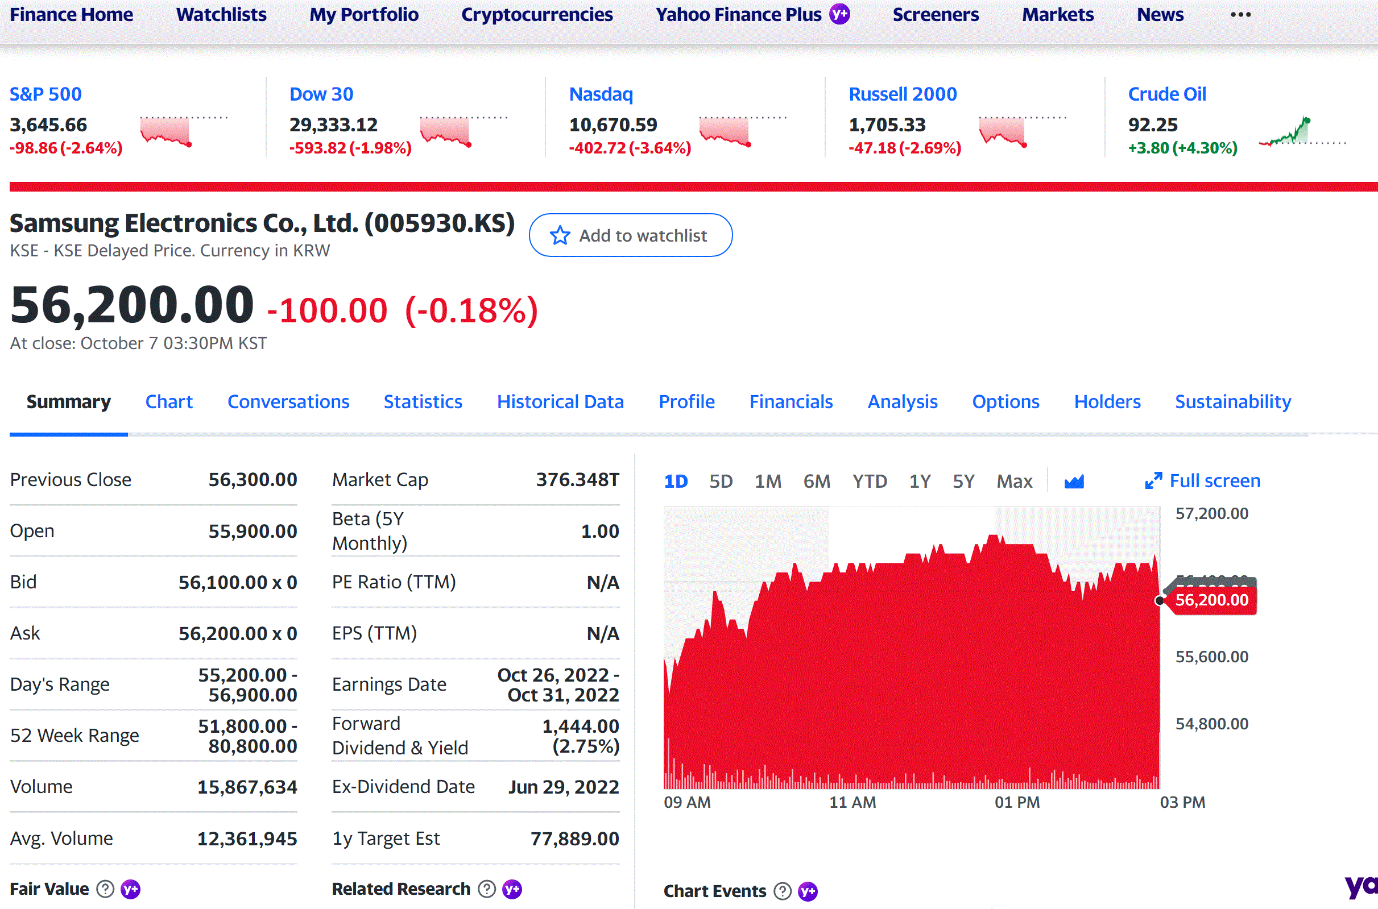This screenshot has height=909, width=1378.
Task: Click the Samsung intraday price chart
Action: (912, 647)
